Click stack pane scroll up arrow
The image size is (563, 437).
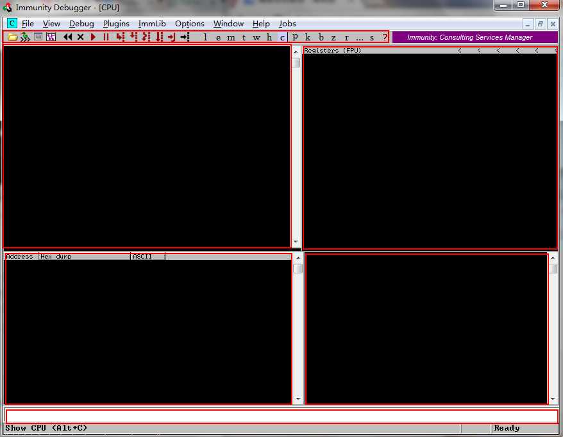pyautogui.click(x=553, y=258)
